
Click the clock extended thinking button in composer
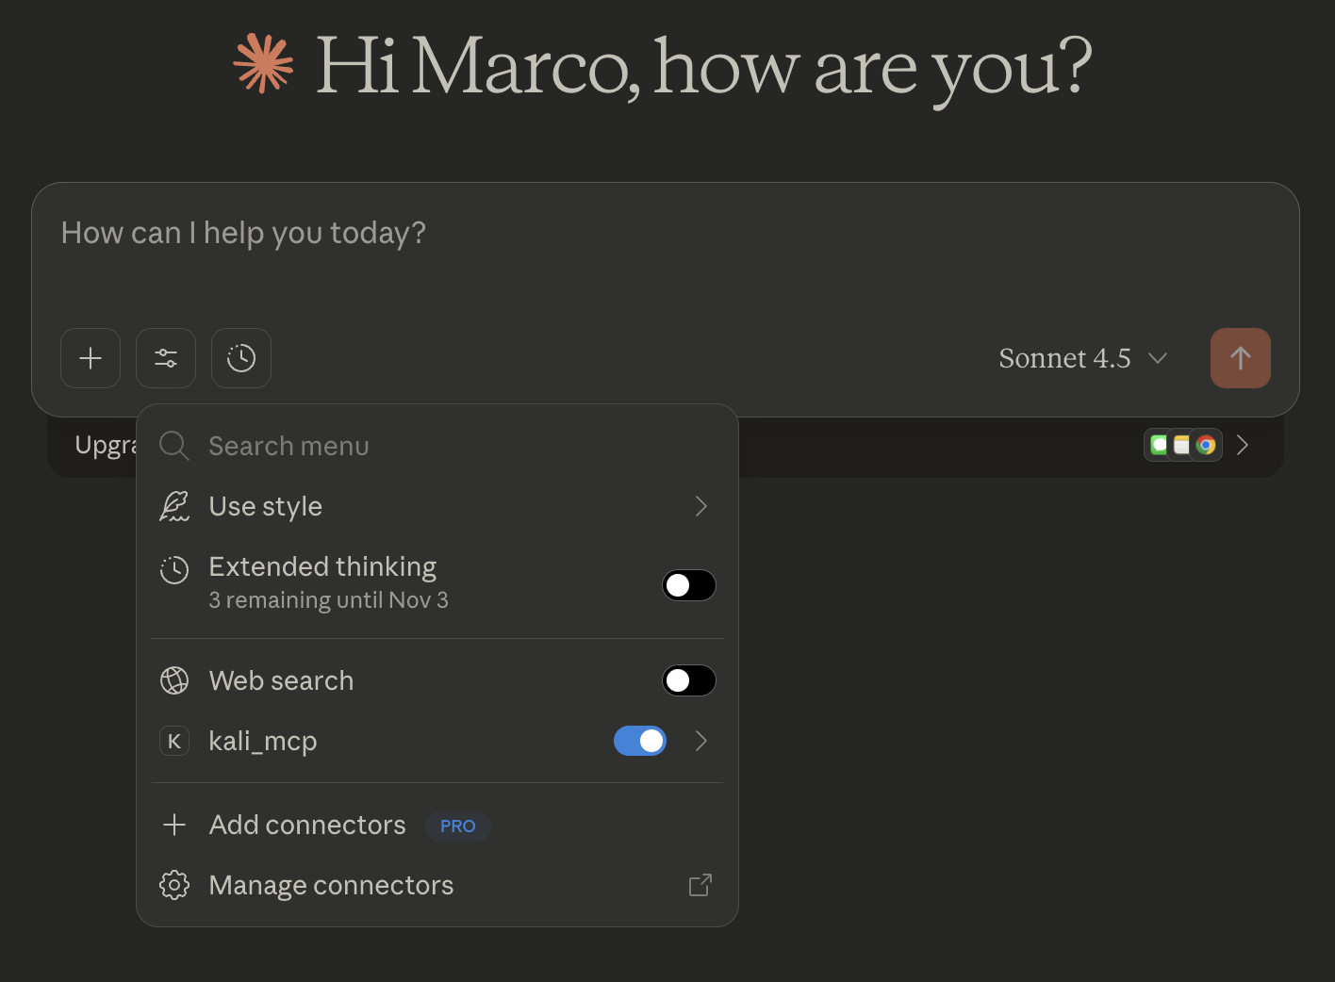click(x=241, y=358)
